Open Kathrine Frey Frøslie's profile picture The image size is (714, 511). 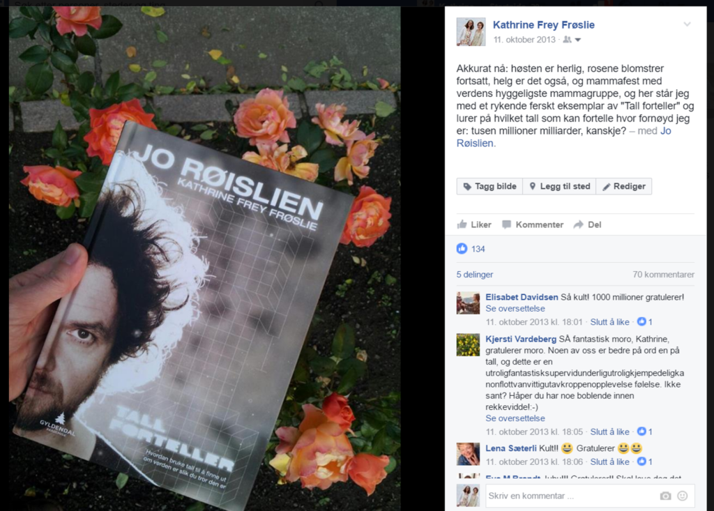(471, 32)
